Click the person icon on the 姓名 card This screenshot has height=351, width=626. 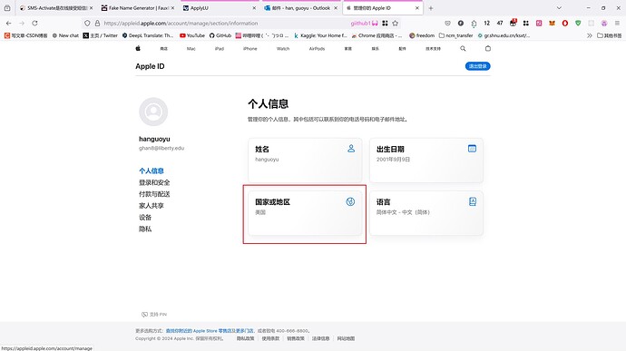tap(351, 149)
